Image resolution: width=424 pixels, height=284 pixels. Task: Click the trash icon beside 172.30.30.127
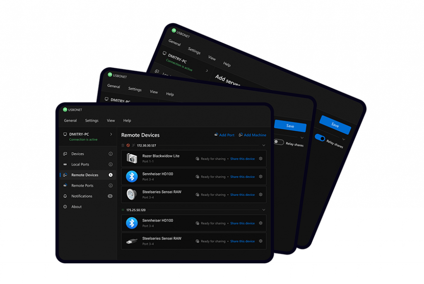(x=123, y=145)
